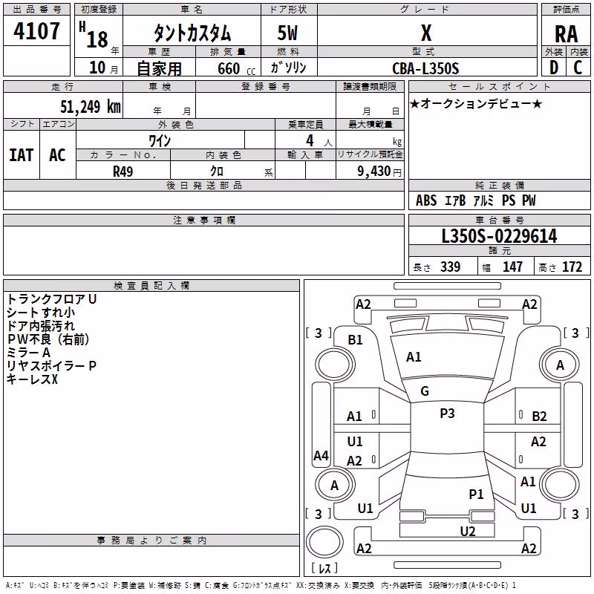Select the note トランクフロアU

point(52,299)
